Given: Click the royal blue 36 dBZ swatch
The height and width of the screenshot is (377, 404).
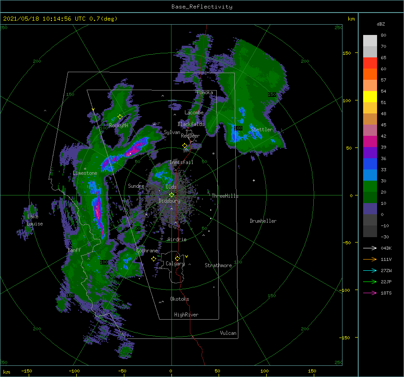Looking at the screenshot, I should click(370, 164).
